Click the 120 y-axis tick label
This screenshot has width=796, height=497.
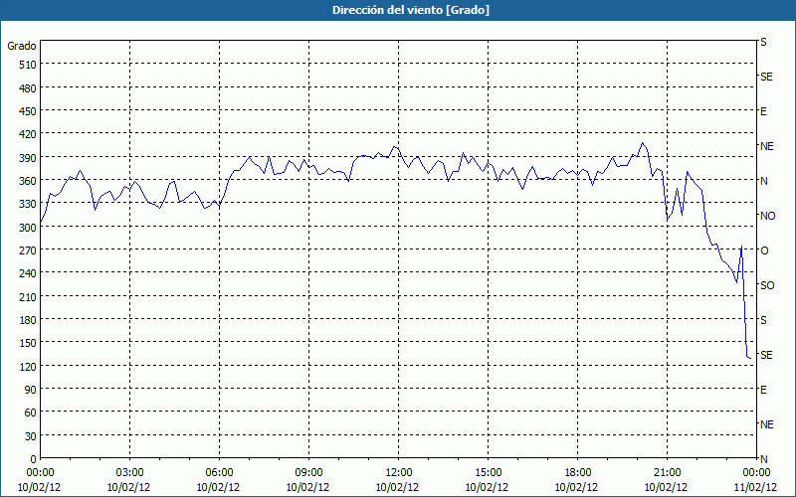(28, 366)
